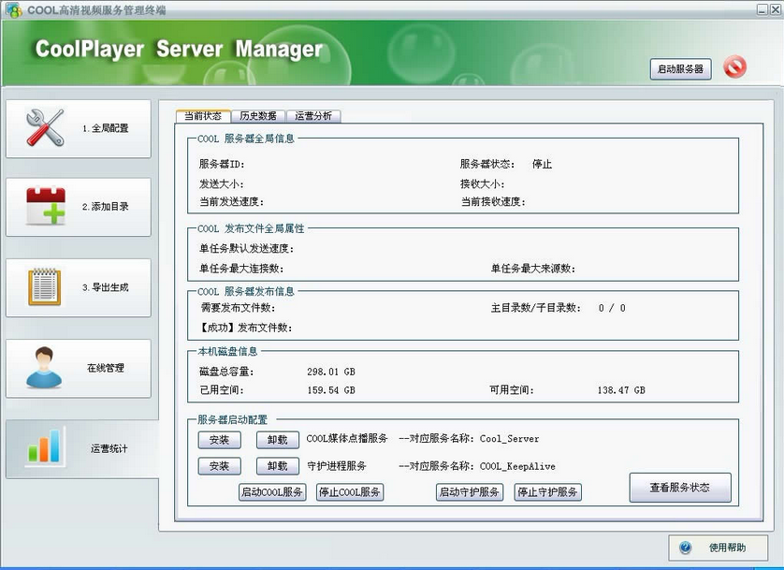Click the calendar plus add directory icon

tap(45, 207)
